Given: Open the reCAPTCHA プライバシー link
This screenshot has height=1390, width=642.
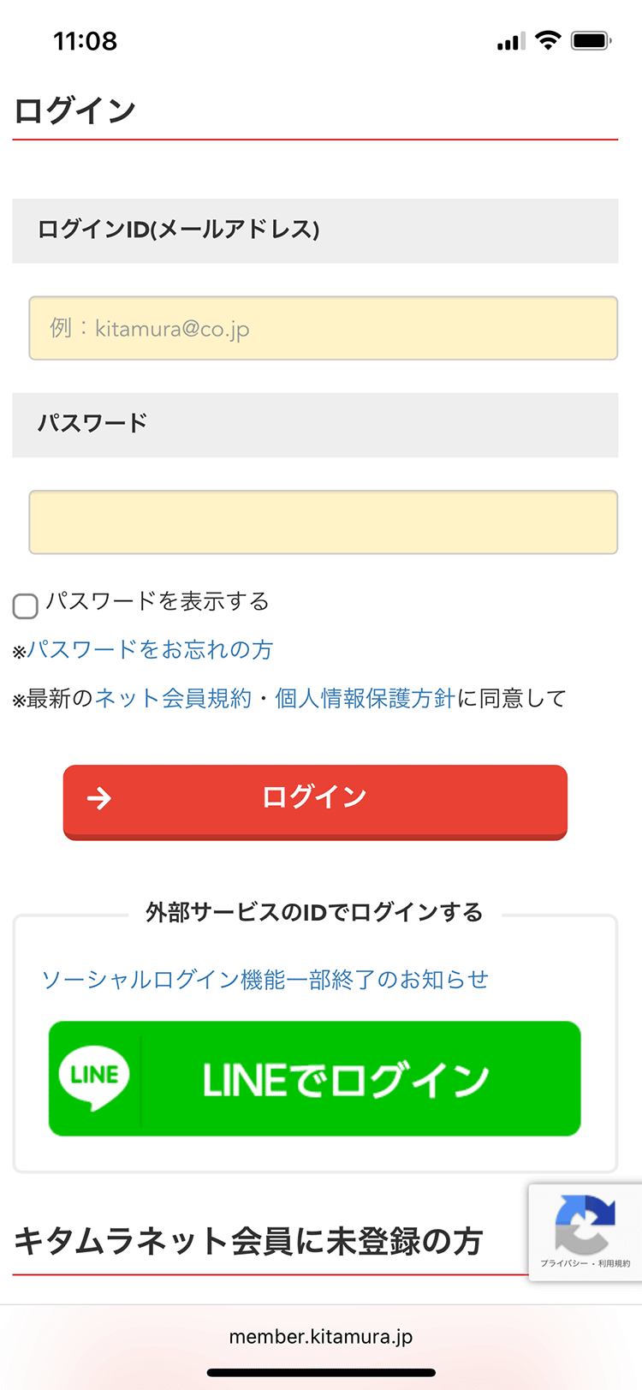Looking at the screenshot, I should [x=563, y=1263].
